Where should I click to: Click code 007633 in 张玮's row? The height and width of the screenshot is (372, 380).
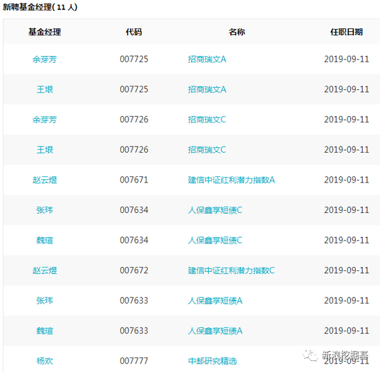134,301
